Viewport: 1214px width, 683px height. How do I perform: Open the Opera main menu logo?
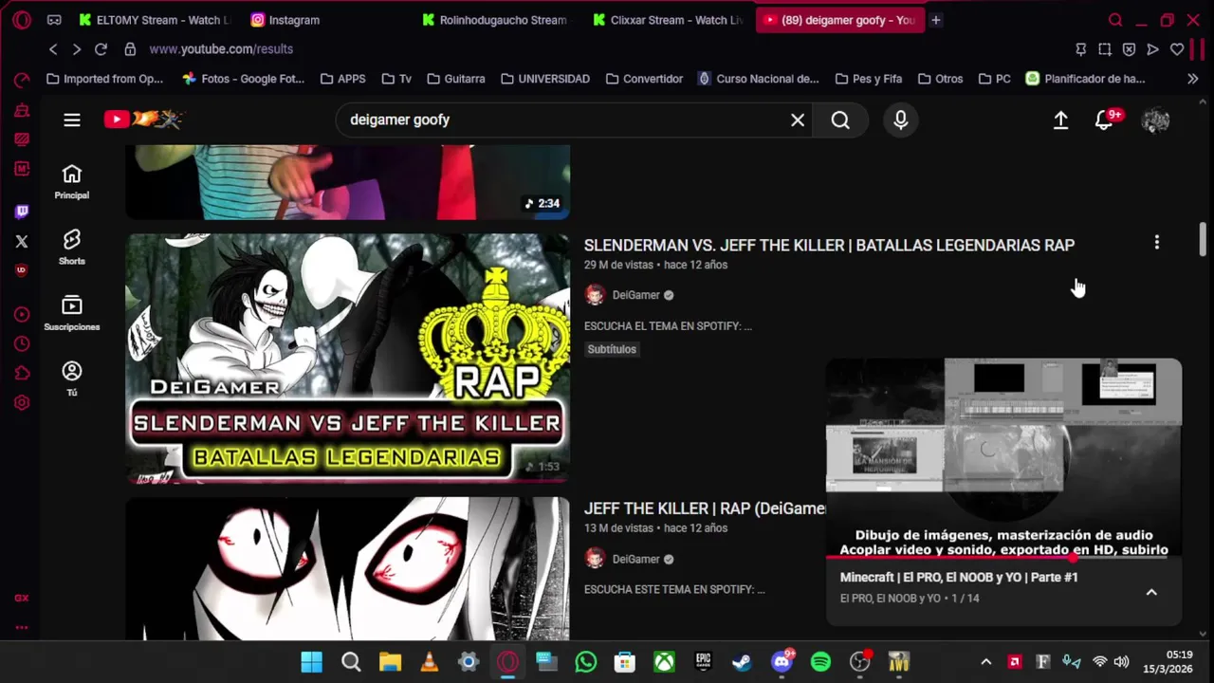22,20
